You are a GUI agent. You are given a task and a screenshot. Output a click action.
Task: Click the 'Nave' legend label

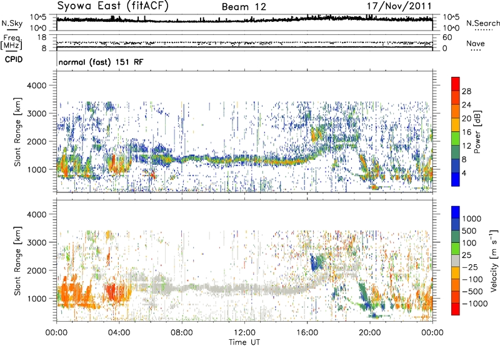tap(476, 43)
